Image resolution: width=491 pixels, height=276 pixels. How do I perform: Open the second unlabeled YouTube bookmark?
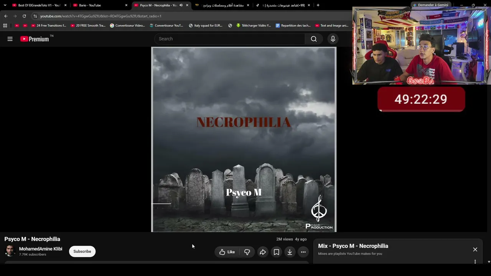pos(25,26)
